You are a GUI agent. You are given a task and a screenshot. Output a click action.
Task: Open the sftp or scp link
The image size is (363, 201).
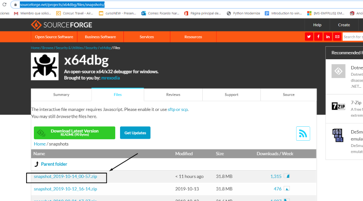tap(178, 109)
